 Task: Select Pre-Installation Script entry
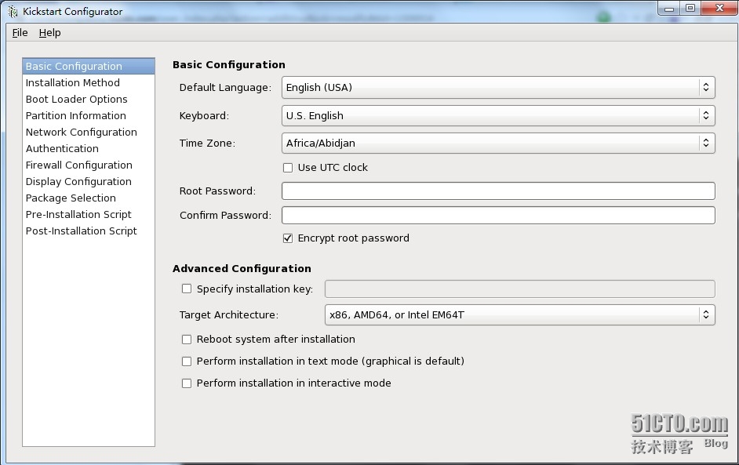click(x=89, y=214)
